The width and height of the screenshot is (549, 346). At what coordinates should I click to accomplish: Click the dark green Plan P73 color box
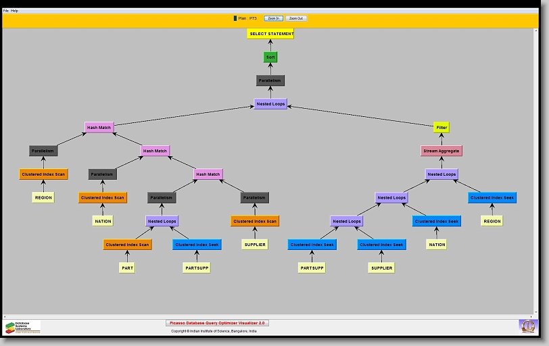coord(235,18)
